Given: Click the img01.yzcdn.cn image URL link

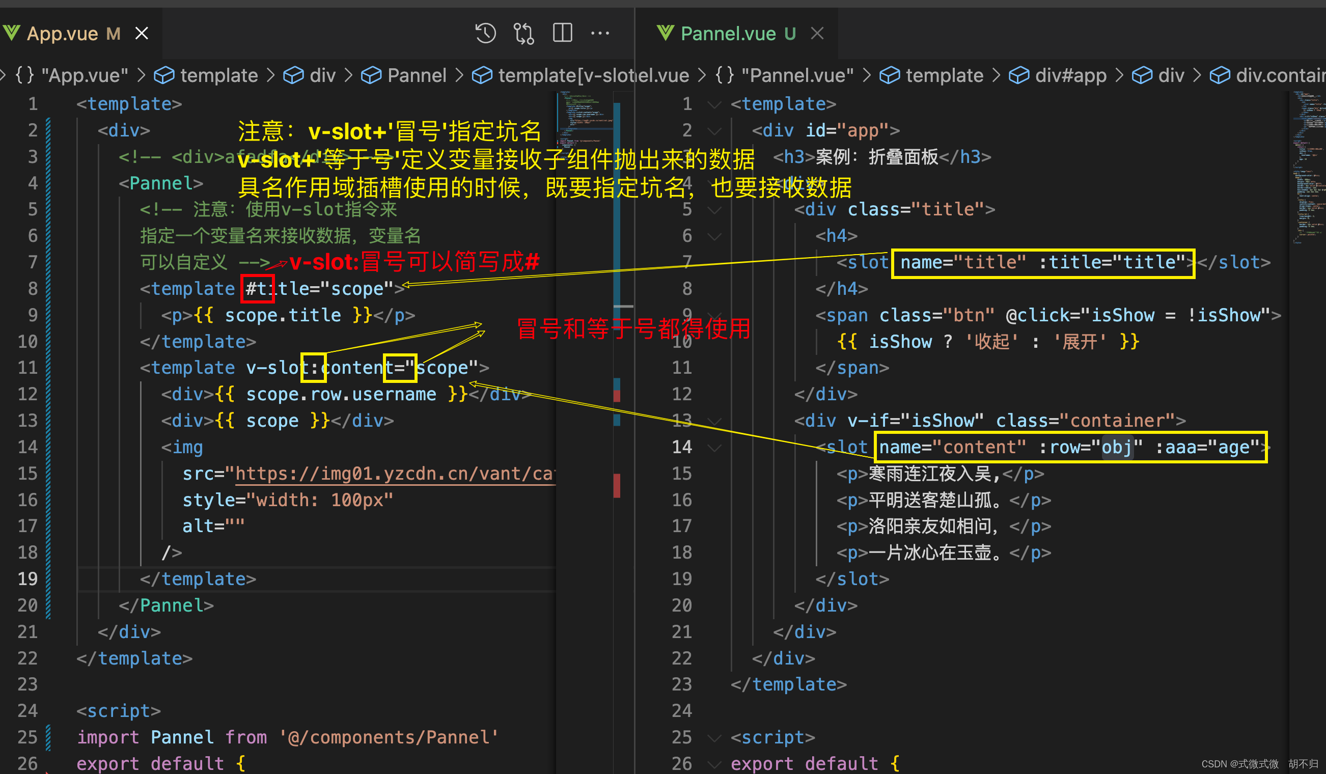Looking at the screenshot, I should pos(395,473).
